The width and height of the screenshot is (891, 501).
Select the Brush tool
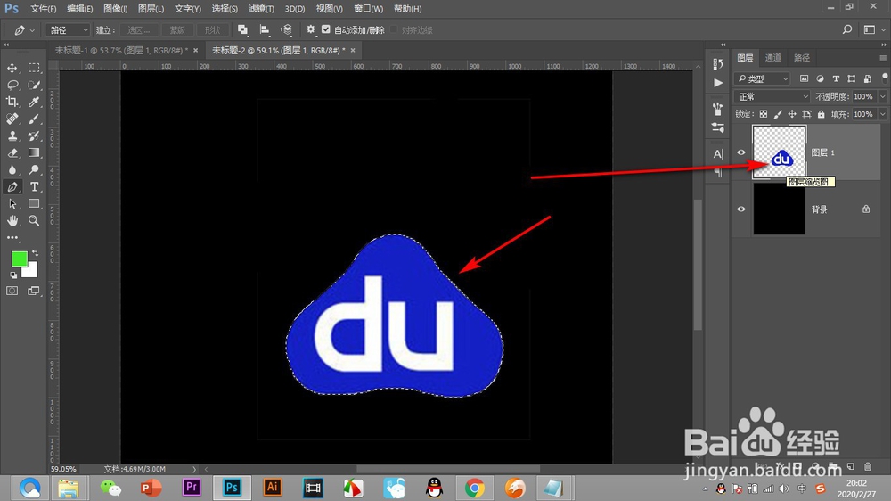[34, 119]
